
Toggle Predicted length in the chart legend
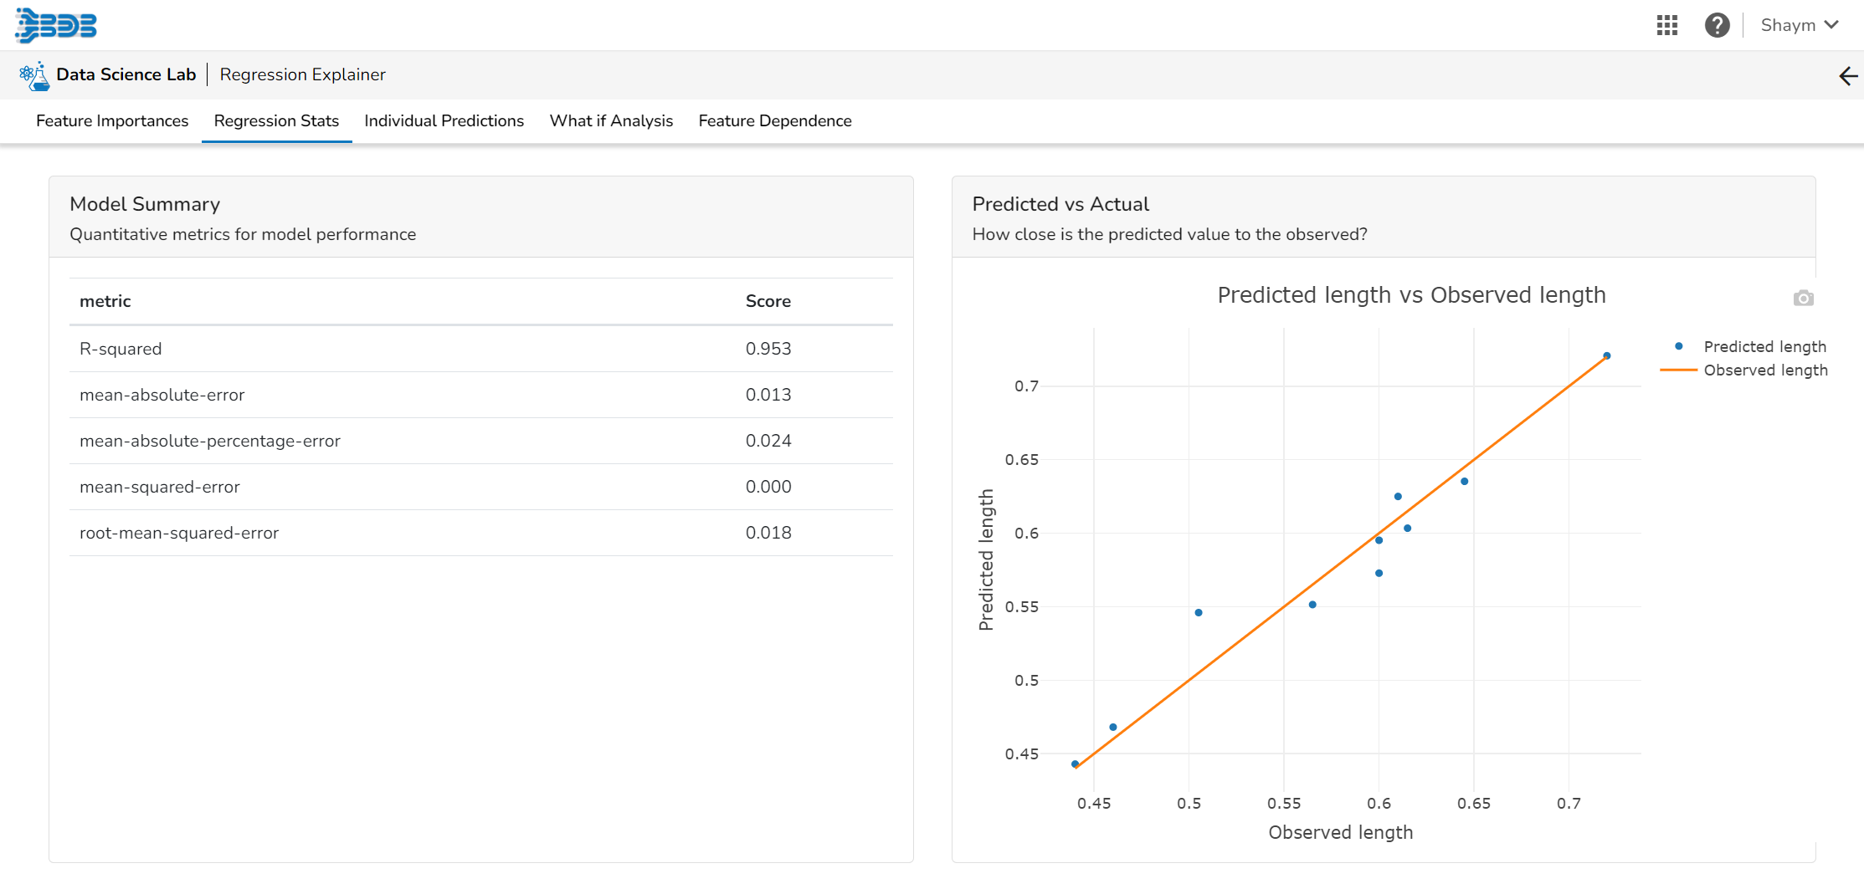(x=1764, y=345)
